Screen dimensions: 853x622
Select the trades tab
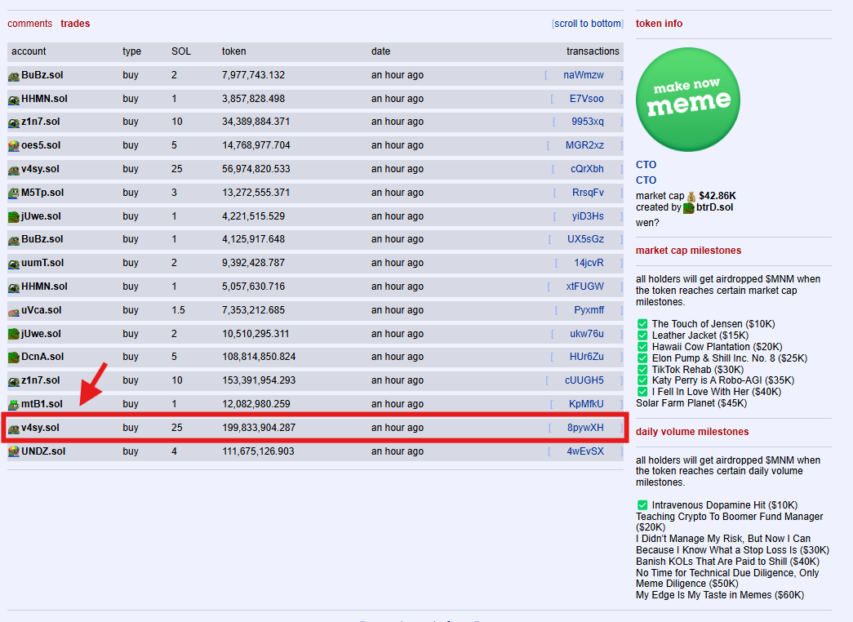75,24
